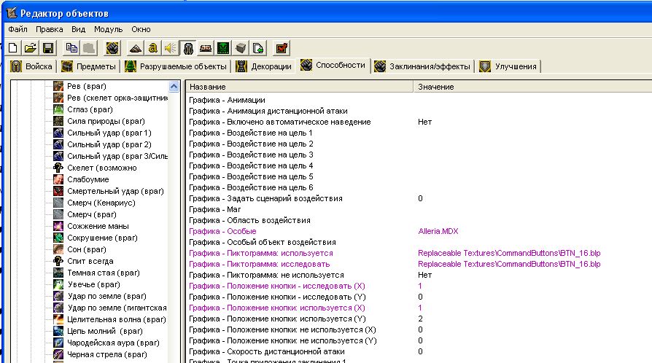Screen dimensions: 652x363
Task: Open the Terrain Editor mountain icon
Action: (x=136, y=48)
